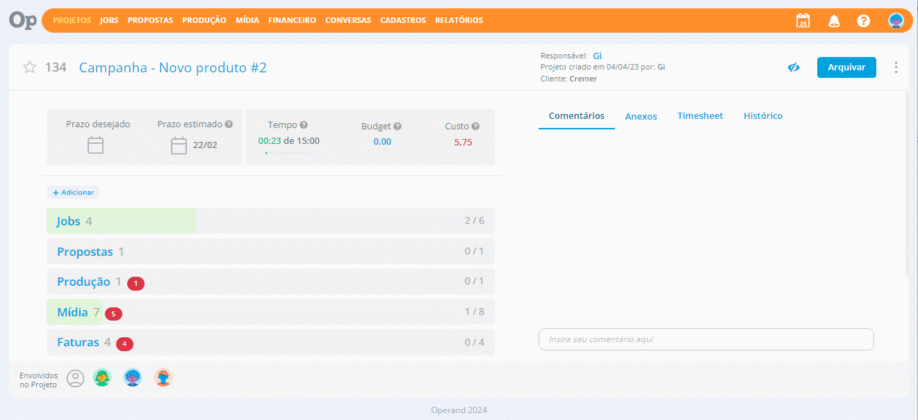
Task: Open the notifications bell
Action: [x=834, y=21]
